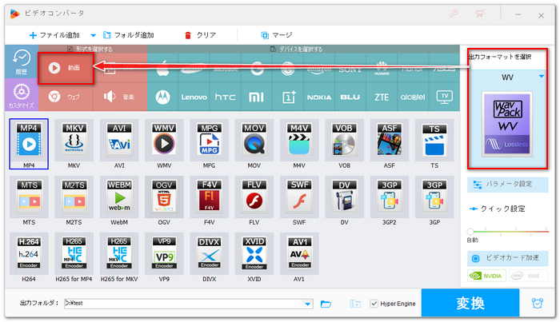Click the WavPack WV format thumbnail
560x322 pixels.
point(507,124)
